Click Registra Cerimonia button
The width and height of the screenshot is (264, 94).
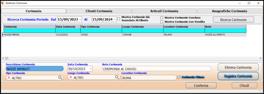[x=238, y=76]
